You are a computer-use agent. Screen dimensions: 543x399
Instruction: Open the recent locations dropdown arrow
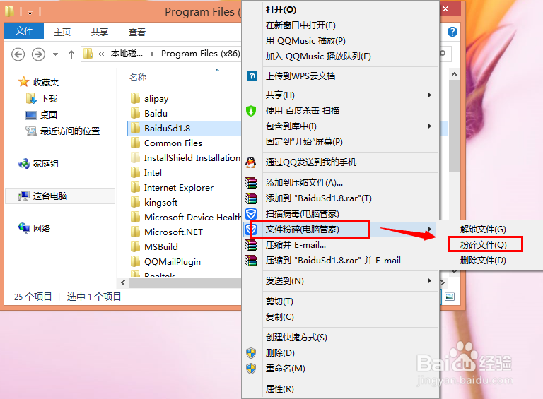55,54
